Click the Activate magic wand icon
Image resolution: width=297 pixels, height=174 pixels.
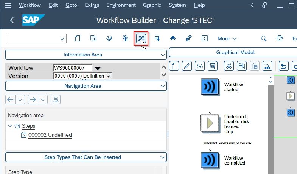pyautogui.click(x=141, y=38)
